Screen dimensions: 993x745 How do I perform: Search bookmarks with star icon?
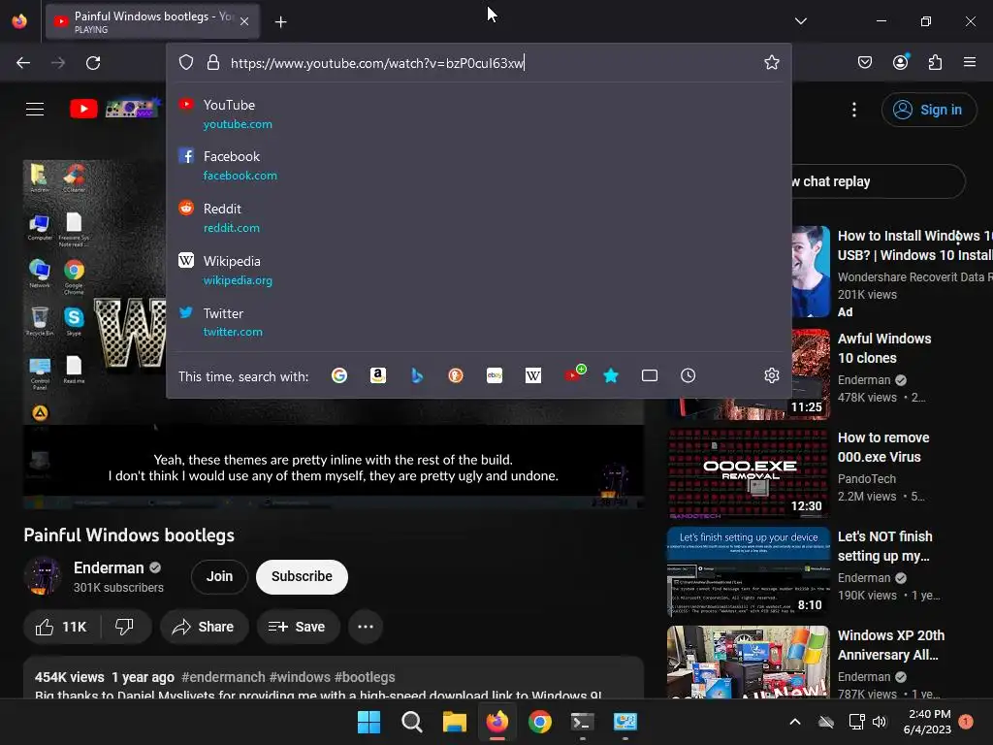click(611, 375)
